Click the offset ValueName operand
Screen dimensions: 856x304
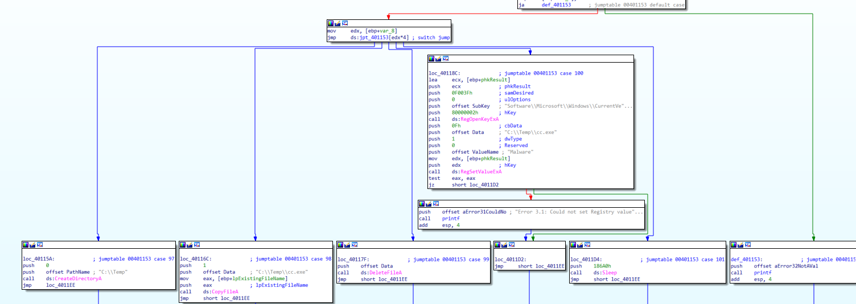[x=475, y=152]
